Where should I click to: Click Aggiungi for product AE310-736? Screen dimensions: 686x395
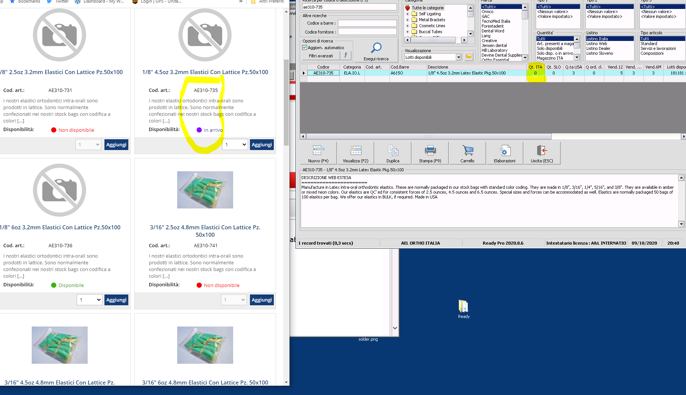116,300
